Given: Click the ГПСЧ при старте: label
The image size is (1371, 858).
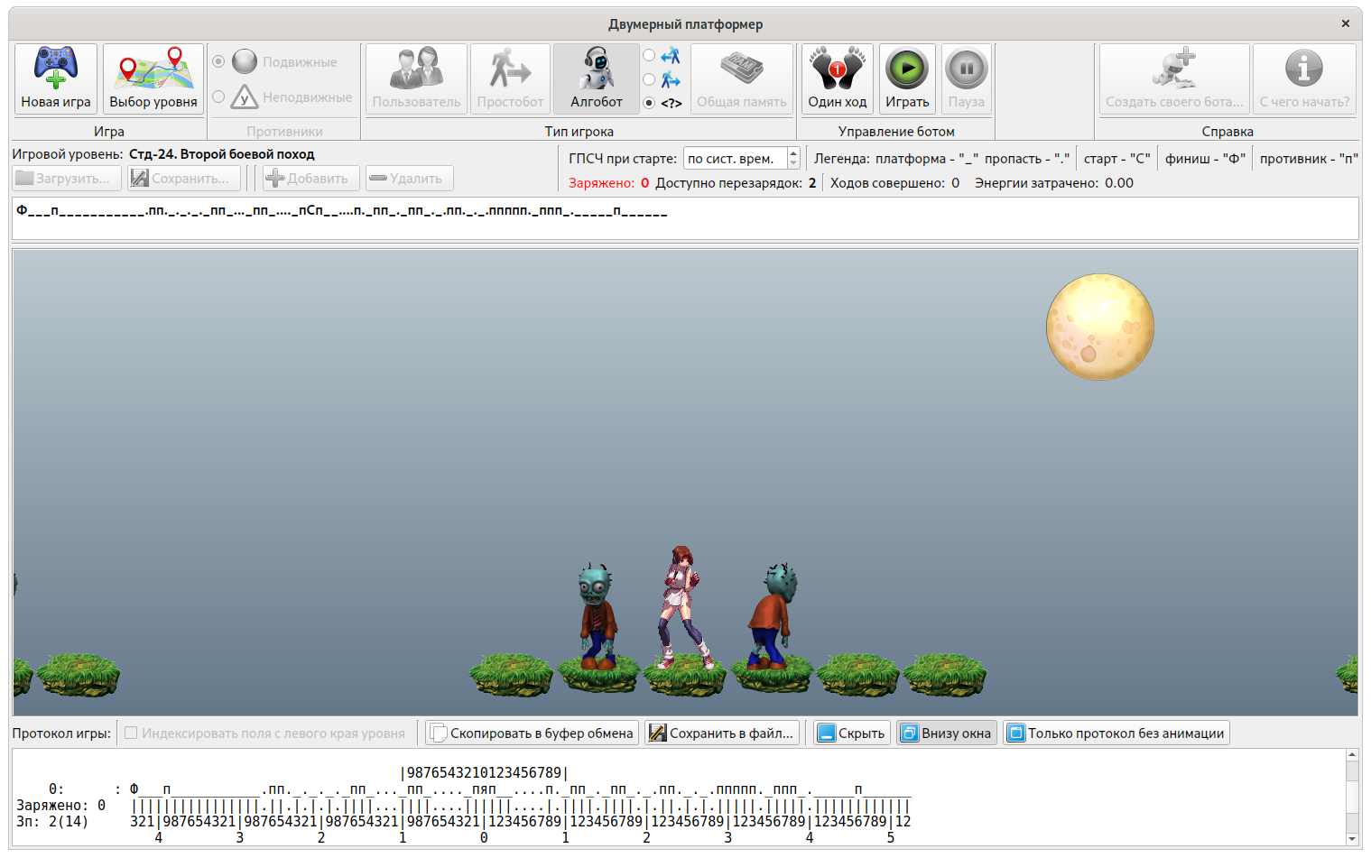Looking at the screenshot, I should [623, 159].
